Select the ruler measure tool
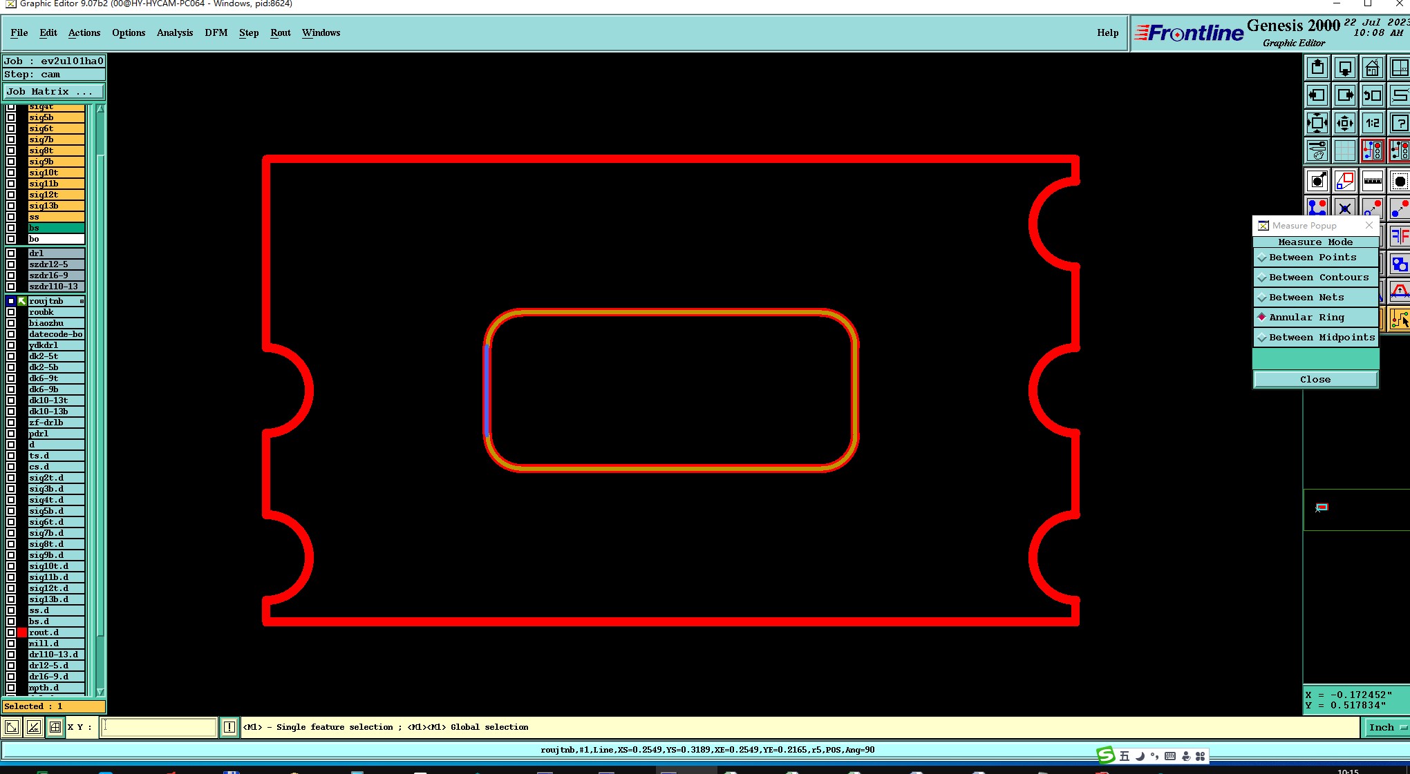The height and width of the screenshot is (774, 1410). coord(1372,181)
